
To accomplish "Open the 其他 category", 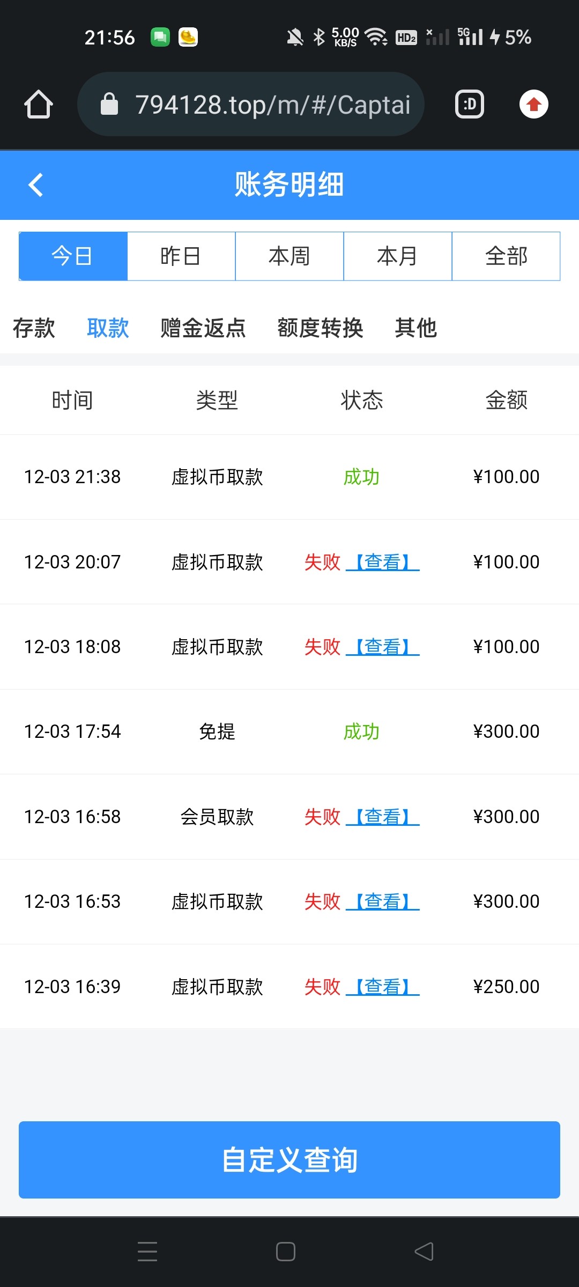I will pos(415,328).
